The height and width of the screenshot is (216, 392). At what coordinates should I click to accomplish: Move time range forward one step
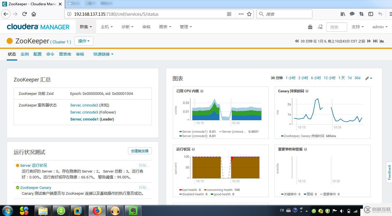pyautogui.click(x=369, y=41)
